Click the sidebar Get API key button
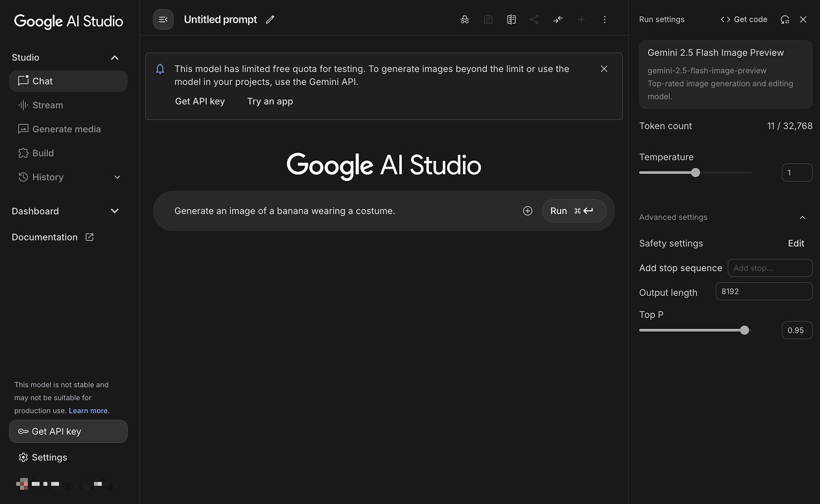Viewport: 820px width, 504px height. (68, 431)
